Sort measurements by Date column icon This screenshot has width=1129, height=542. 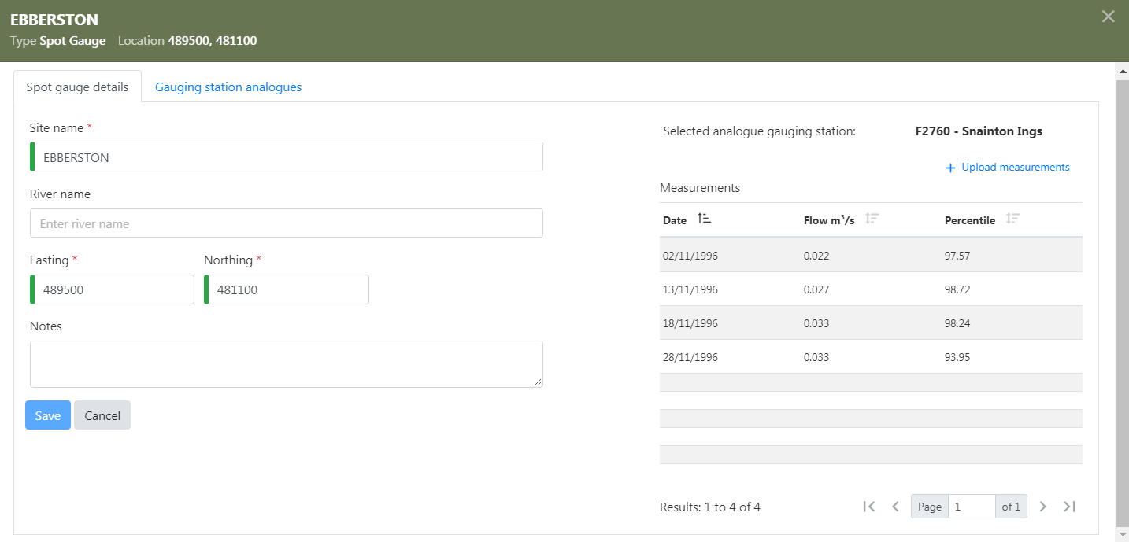704,219
